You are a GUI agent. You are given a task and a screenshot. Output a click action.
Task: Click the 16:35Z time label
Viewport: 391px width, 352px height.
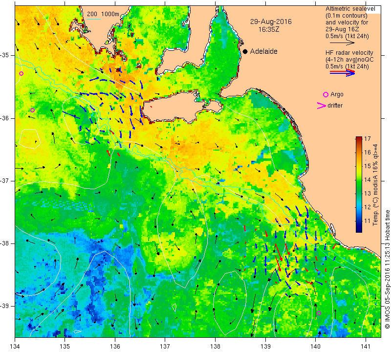269,29
